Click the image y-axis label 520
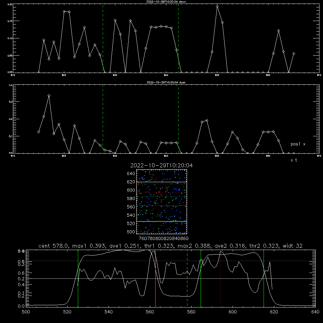 131,224
